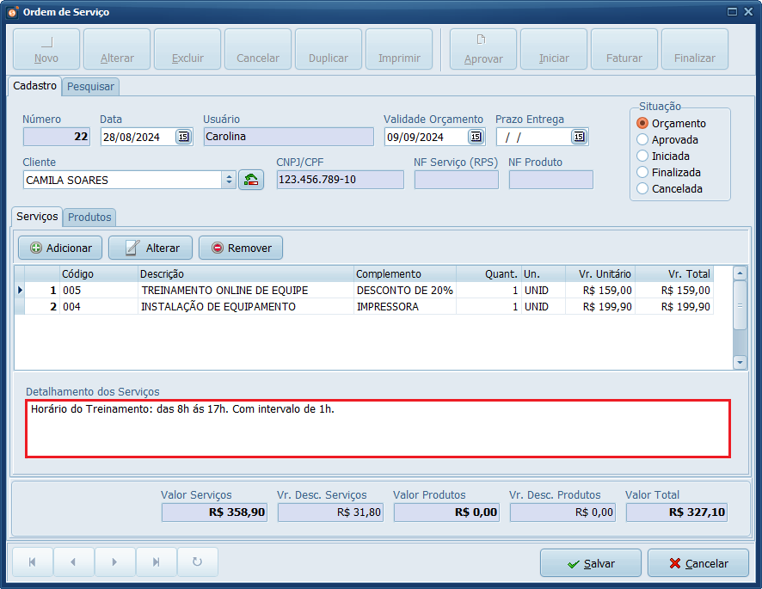Click the Adicionar service button
Image resolution: width=762 pixels, height=589 pixels.
(x=60, y=248)
